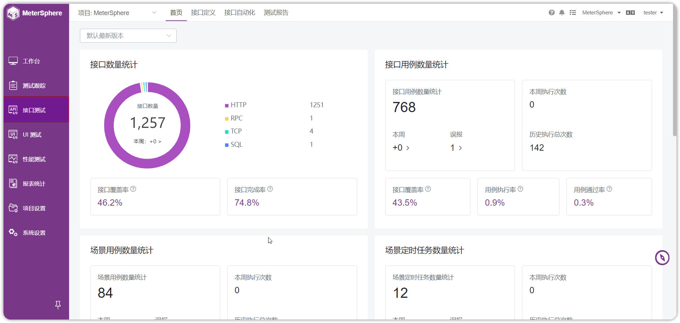Viewport: 680px width, 323px height.
Task: Expand the 项目: MeterSphere project dropdown
Action: tap(117, 13)
